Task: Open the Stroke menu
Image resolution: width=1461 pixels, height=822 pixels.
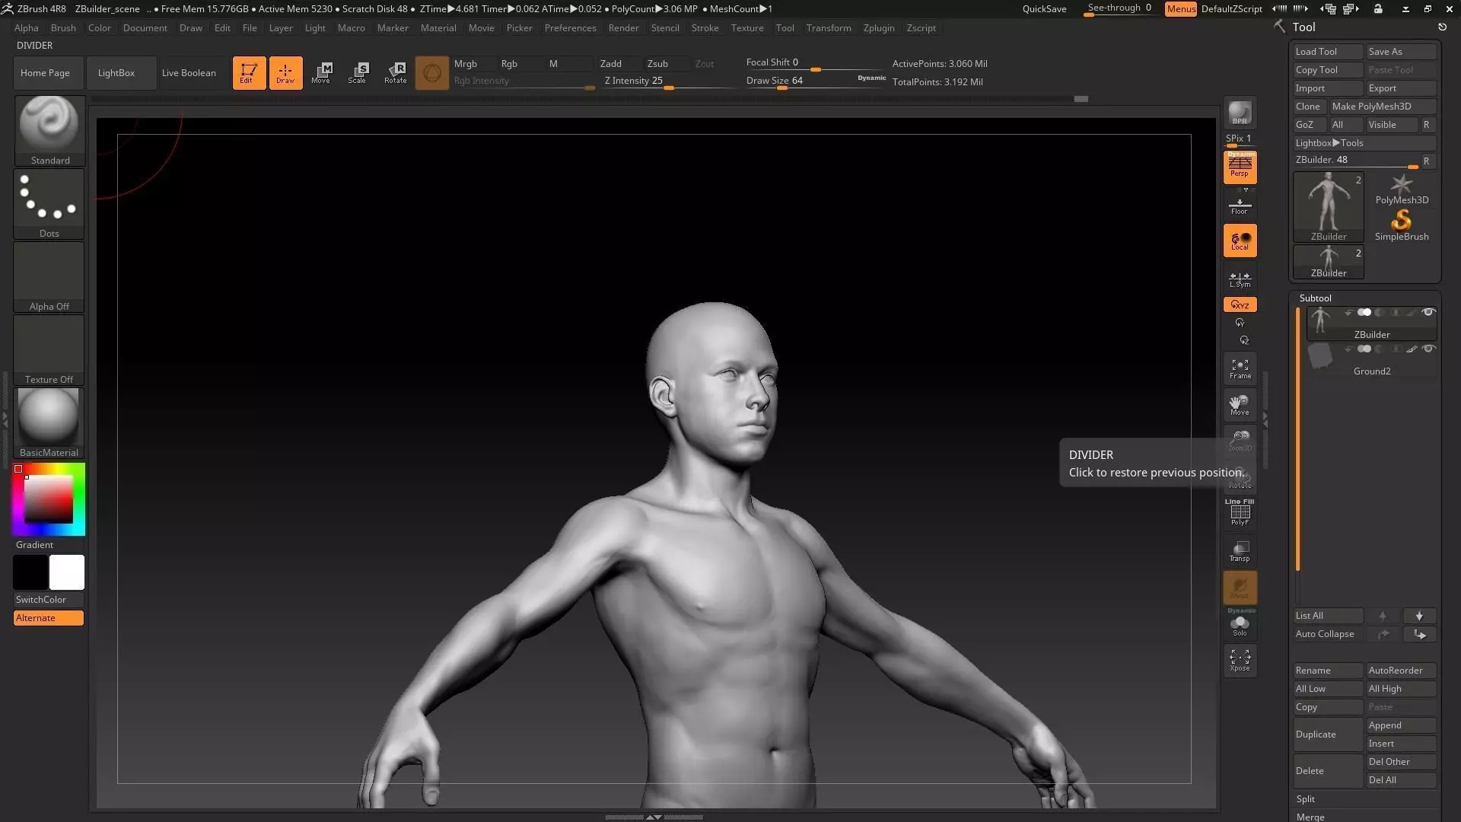Action: point(705,28)
